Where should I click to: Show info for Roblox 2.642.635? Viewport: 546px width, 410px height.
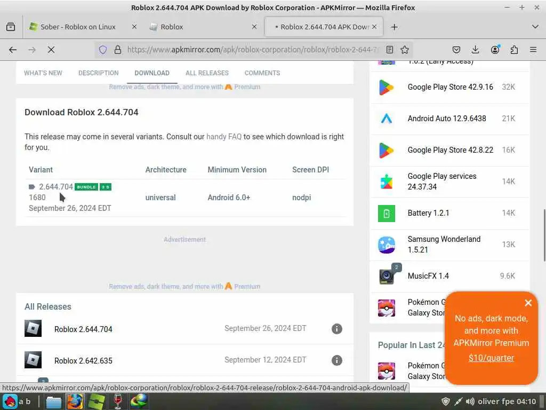pyautogui.click(x=337, y=360)
